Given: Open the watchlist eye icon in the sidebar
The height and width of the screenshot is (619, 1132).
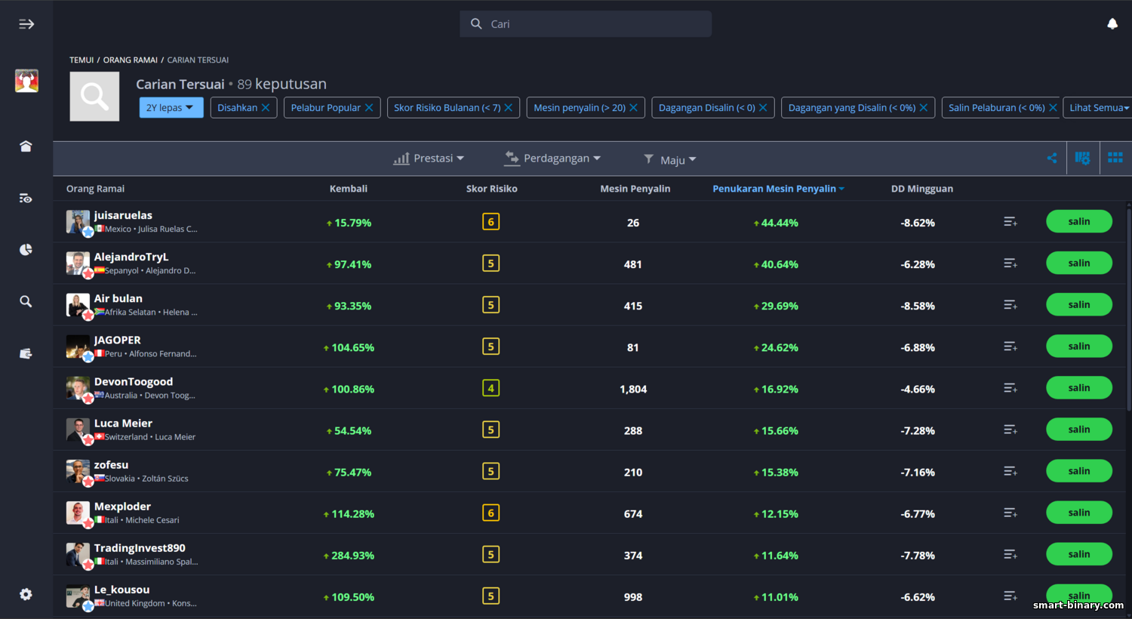Looking at the screenshot, I should 26,199.
